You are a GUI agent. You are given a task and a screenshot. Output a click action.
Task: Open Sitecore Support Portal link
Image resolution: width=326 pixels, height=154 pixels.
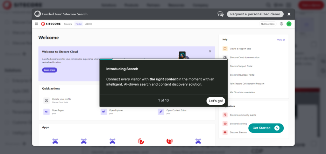pyautogui.click(x=241, y=66)
